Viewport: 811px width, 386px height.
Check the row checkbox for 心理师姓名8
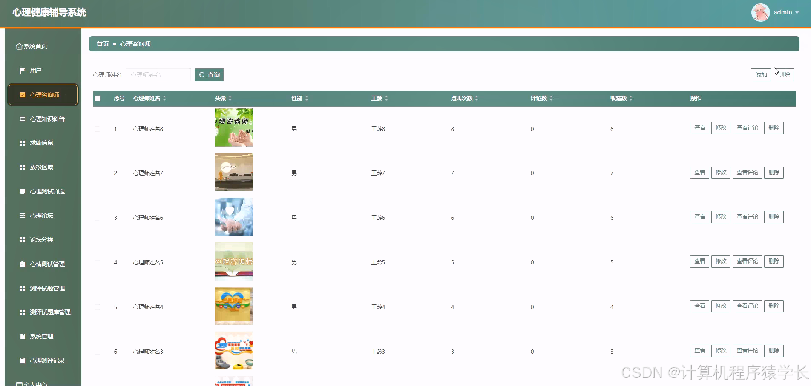click(x=98, y=129)
